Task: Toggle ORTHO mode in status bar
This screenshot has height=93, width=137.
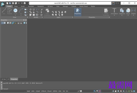Action: pos(55,91)
